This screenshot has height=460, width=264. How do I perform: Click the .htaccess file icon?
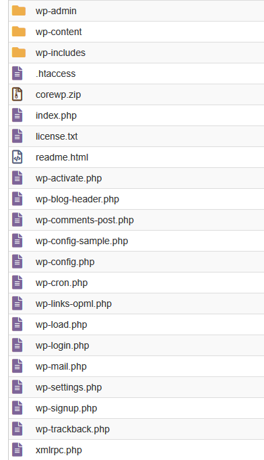18,74
